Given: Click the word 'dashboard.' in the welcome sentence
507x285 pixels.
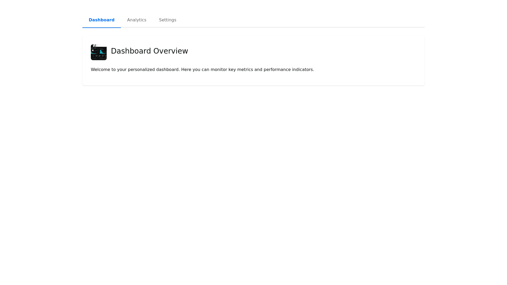Looking at the screenshot, I should pos(168,70).
